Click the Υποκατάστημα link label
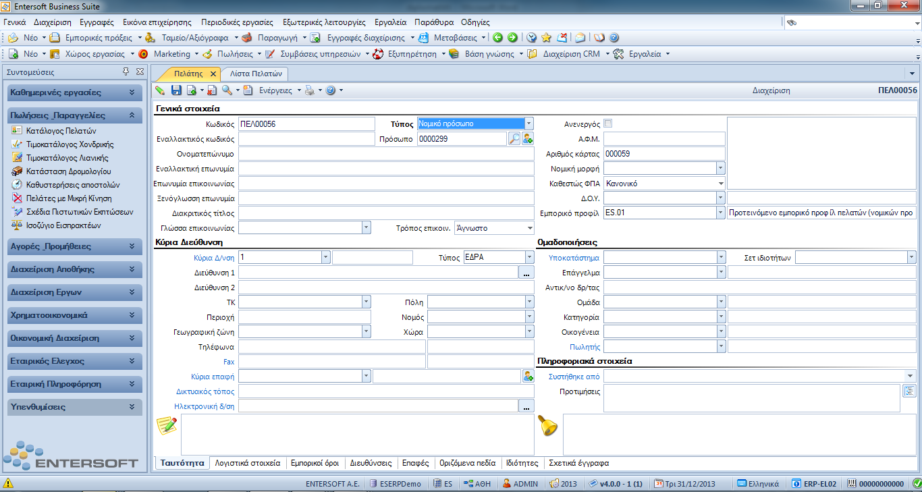The height and width of the screenshot is (492, 922). click(x=574, y=258)
